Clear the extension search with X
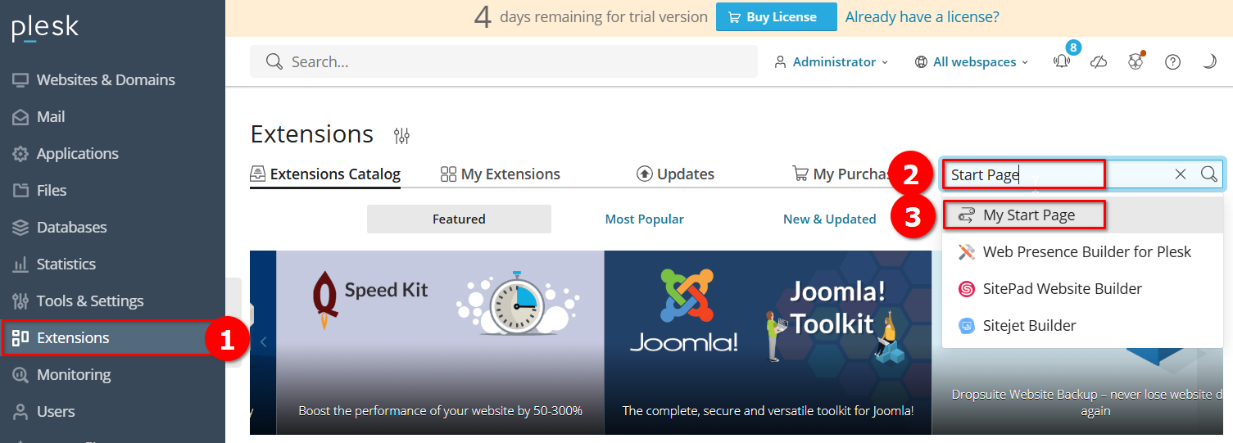 point(1181,174)
